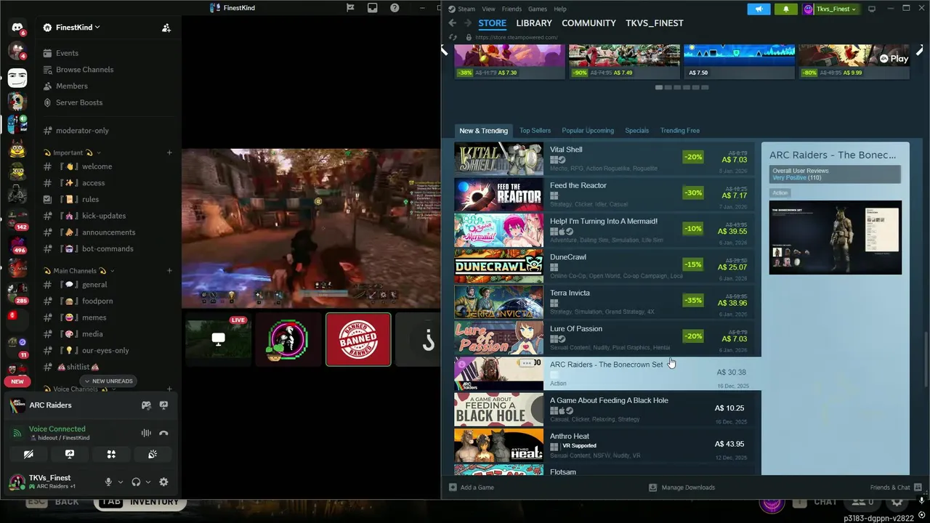930x523 pixels.
Task: Disconnect from voice with hang-up icon
Action: [163, 433]
